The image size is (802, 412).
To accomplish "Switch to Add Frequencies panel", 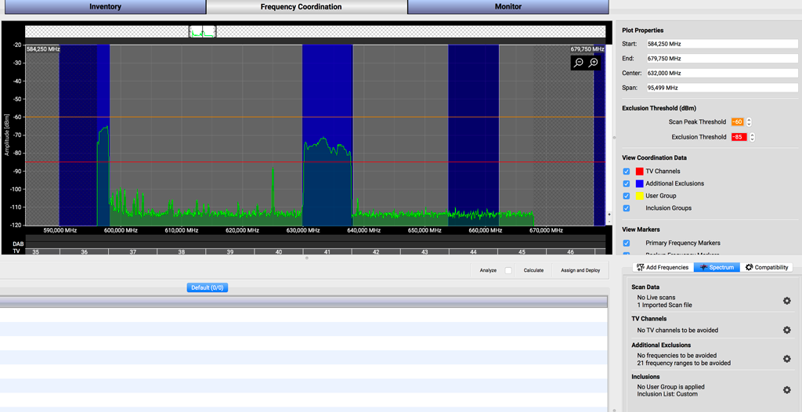I will (663, 267).
